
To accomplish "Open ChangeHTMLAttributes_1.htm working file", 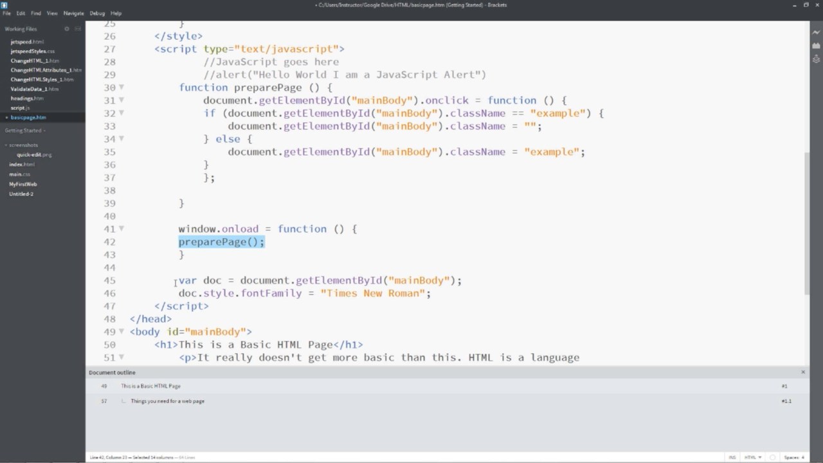I will tap(46, 70).
